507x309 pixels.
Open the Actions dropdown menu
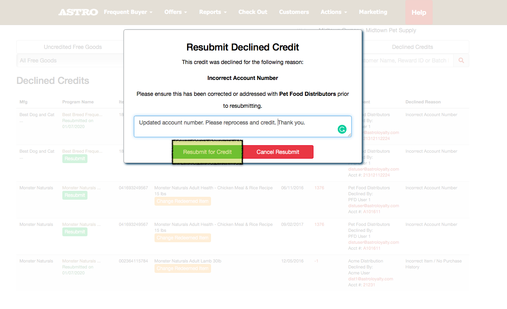coord(334,12)
